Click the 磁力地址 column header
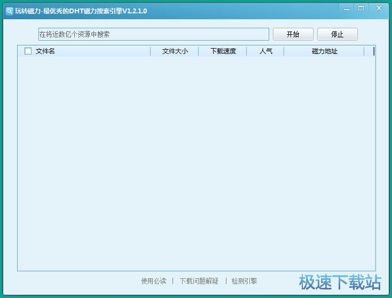392x298 pixels. pos(325,51)
